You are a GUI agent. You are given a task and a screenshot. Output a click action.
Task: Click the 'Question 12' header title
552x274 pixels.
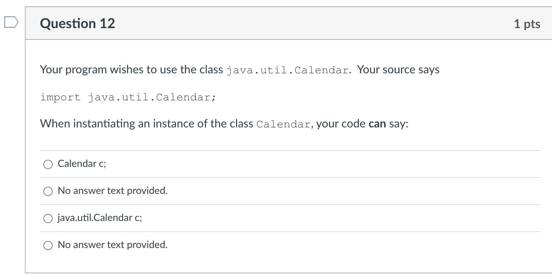coord(77,23)
